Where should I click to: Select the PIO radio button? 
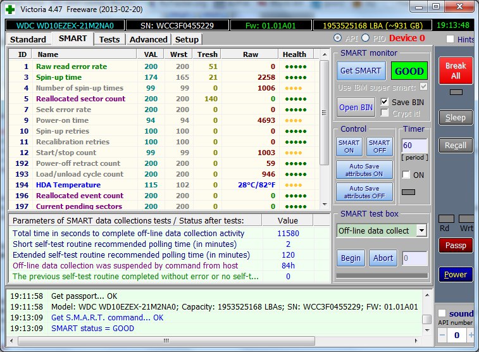tap(365, 39)
